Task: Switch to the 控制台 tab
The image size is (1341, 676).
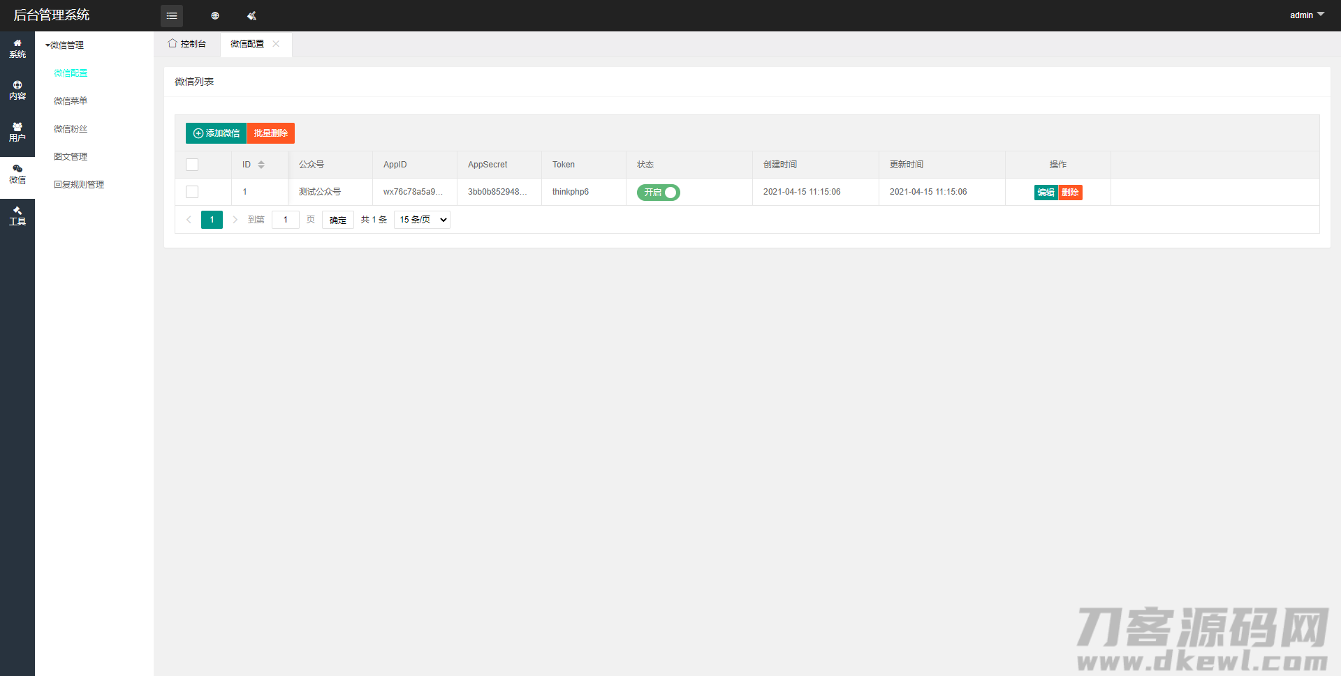Action: point(187,44)
